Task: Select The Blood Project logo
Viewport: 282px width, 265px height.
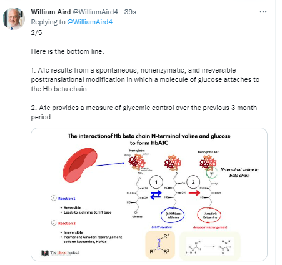Action: click(x=59, y=252)
